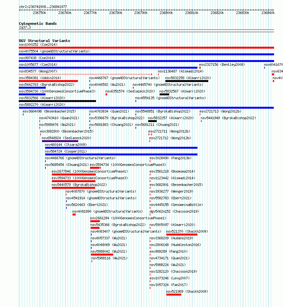Open esv3594733 1000Genomes Phase3 variant
Screen dimensions: 283x307
click(90, 178)
